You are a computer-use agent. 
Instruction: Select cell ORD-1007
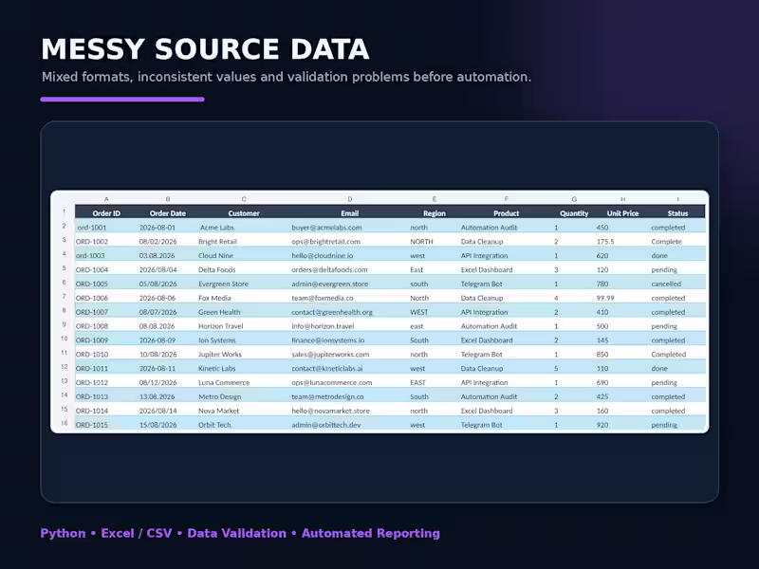(91, 312)
